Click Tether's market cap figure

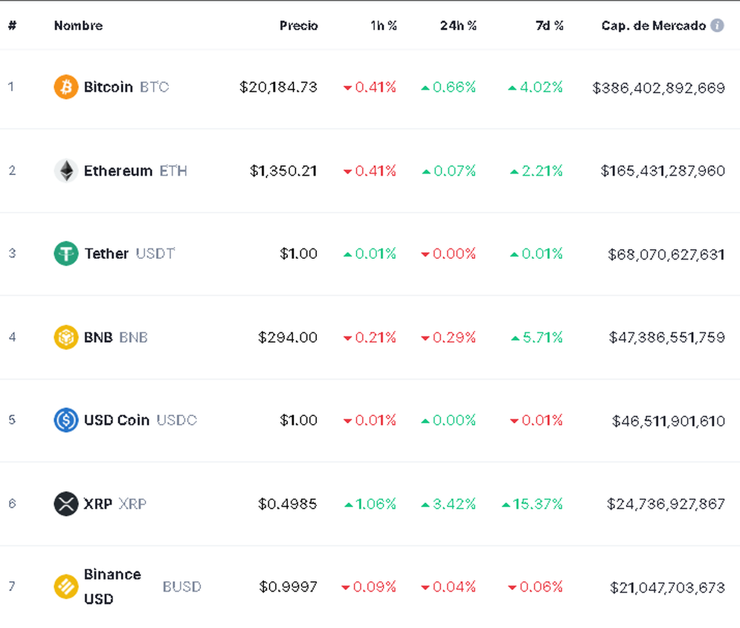click(x=666, y=253)
